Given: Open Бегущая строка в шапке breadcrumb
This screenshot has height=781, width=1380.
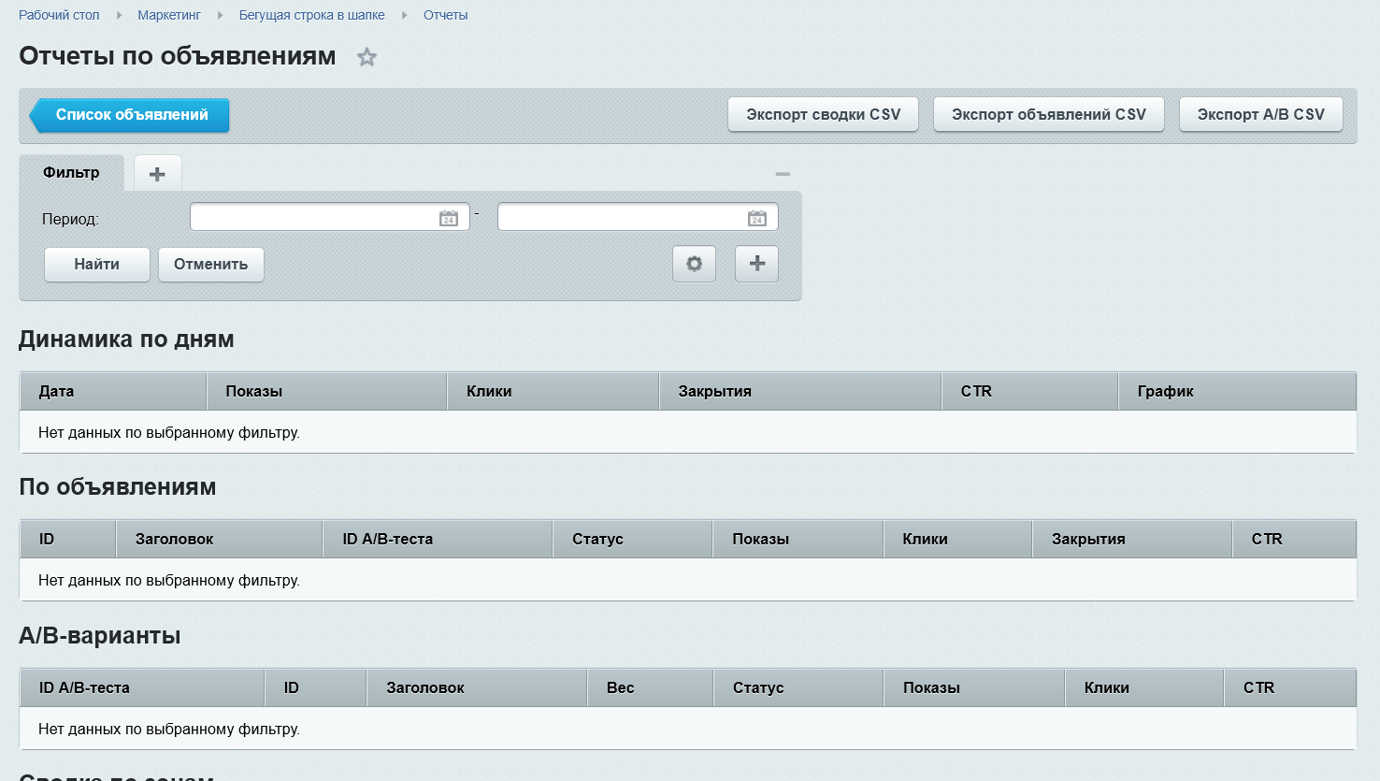Looking at the screenshot, I should 312,15.
